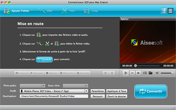Click the fast forward button

(x=133, y=73)
